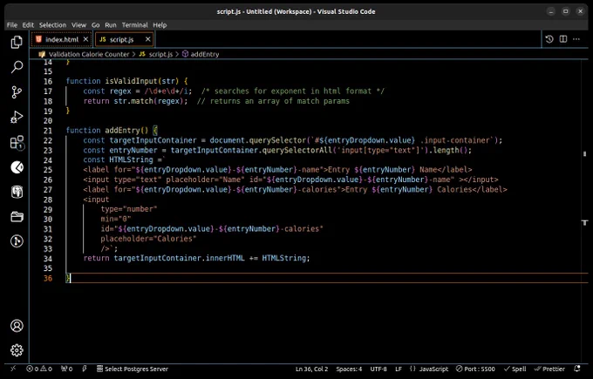593x379 pixels.
Task: Close the script.js tab
Action: [148, 39]
